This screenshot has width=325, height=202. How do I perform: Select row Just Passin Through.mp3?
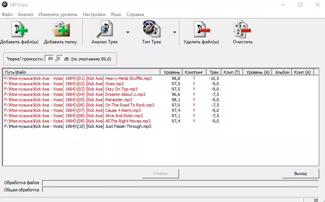(78, 126)
